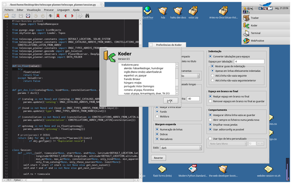Check Usar tipo de letra personalizado

(x=210, y=139)
